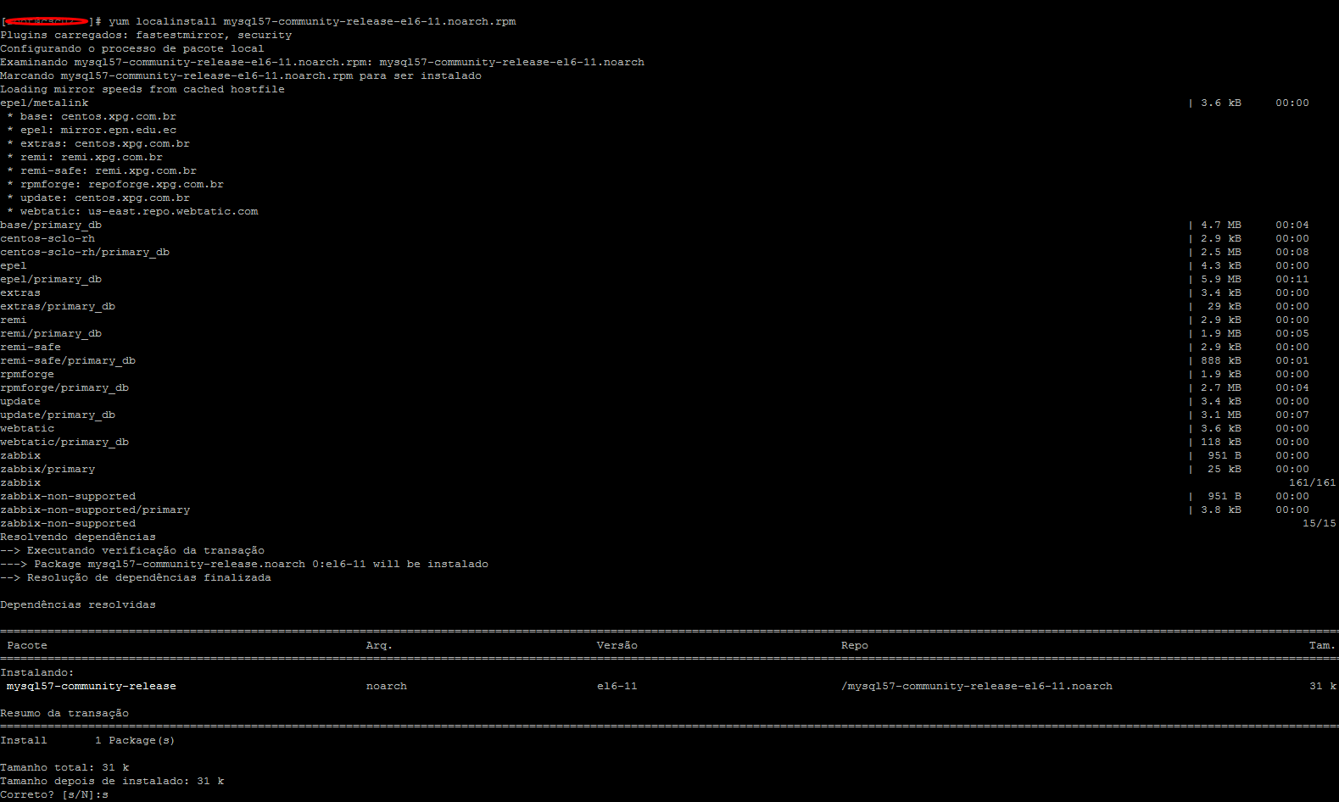Click the 'remi-safe/primary_db' line
The width and height of the screenshot is (1339, 802).
coord(68,360)
